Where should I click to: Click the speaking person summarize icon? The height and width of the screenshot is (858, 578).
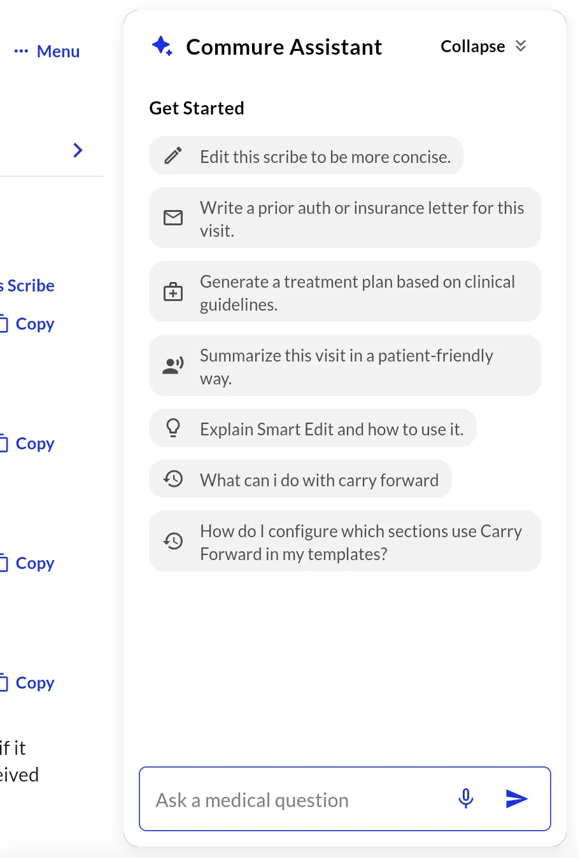pos(173,365)
